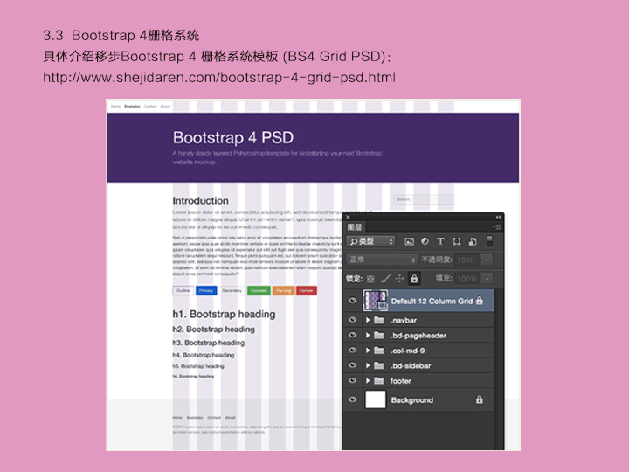Click the mockup Search input field
This screenshot has width=629, height=472.
[x=424, y=199]
